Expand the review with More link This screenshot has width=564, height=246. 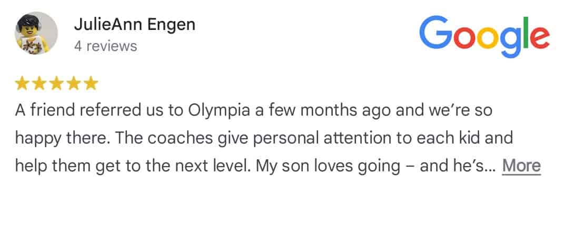pyautogui.click(x=521, y=166)
